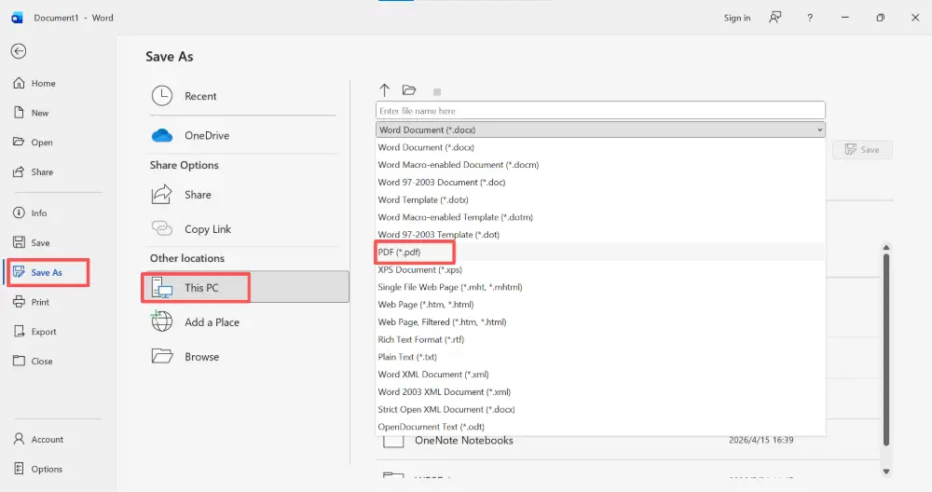
Task: Click the scrollbar down arrow
Action: coord(886,471)
